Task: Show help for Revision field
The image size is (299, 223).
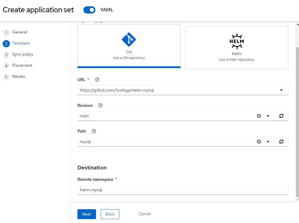Action: (x=100, y=105)
